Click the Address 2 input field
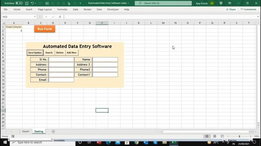The image size is (261, 146). [x=105, y=64]
